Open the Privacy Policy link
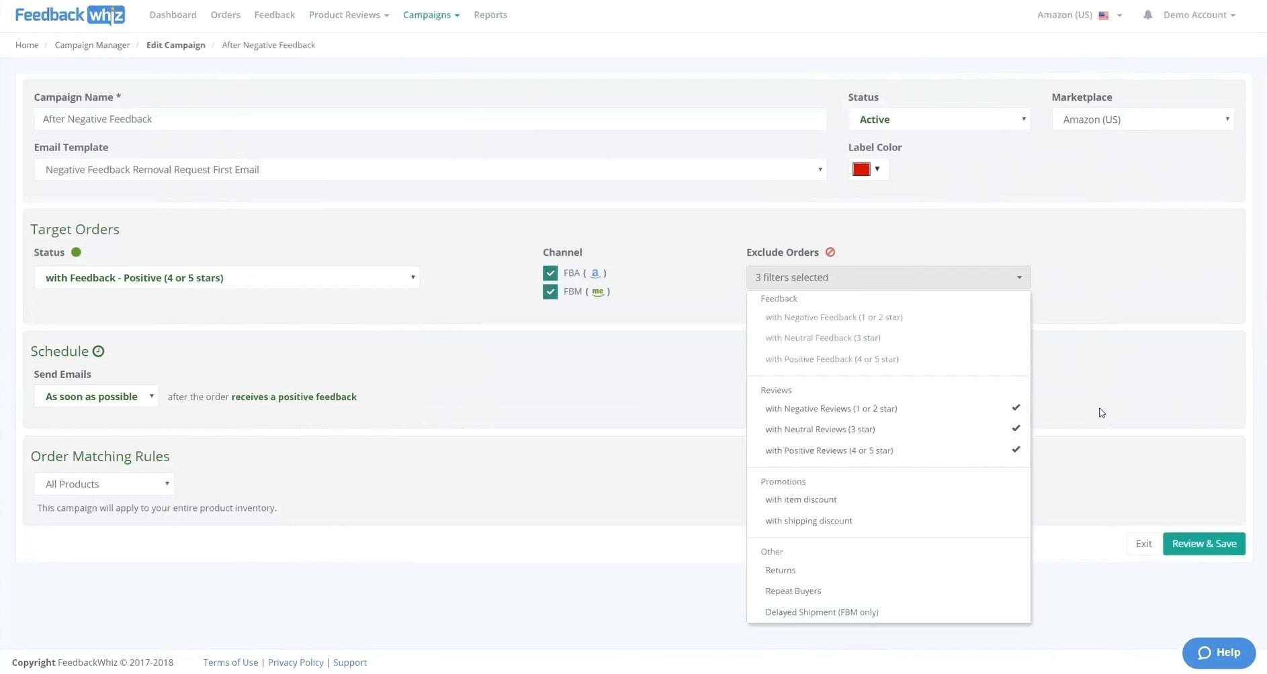 [x=296, y=663]
